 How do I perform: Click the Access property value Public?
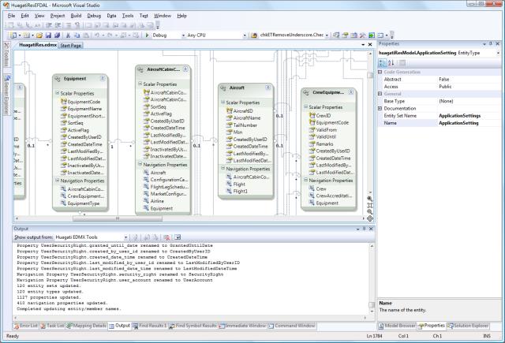tap(445, 87)
